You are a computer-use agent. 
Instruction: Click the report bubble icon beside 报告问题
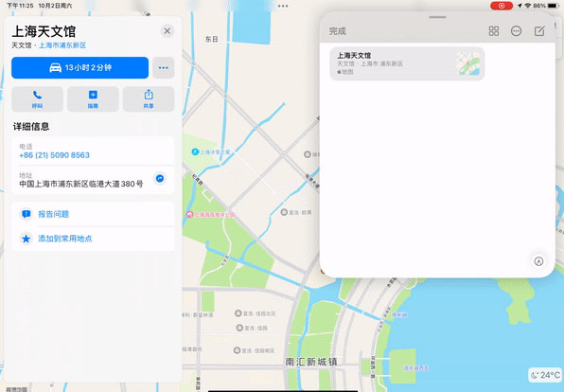click(26, 214)
